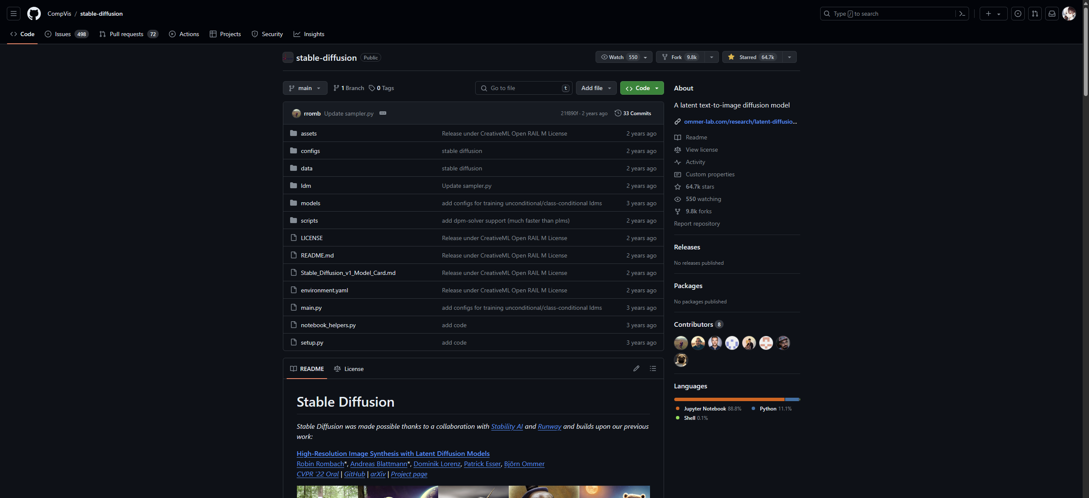
Task: Open the LICENSE file
Action: point(311,238)
